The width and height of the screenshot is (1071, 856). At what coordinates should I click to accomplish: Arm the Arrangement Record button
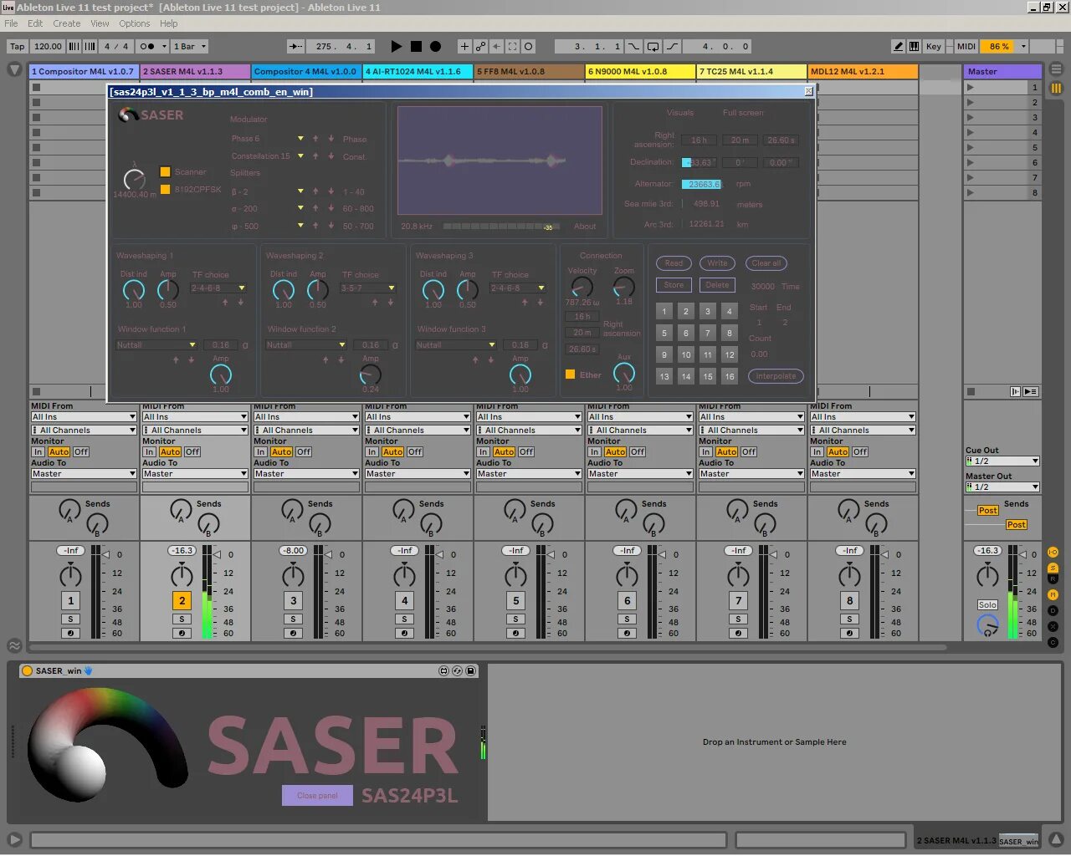435,47
